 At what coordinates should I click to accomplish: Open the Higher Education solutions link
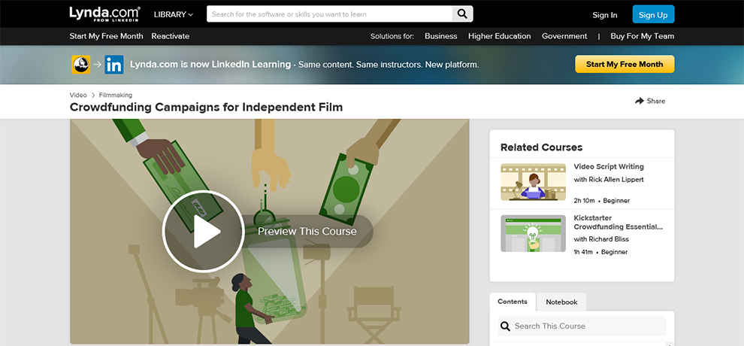tap(499, 36)
